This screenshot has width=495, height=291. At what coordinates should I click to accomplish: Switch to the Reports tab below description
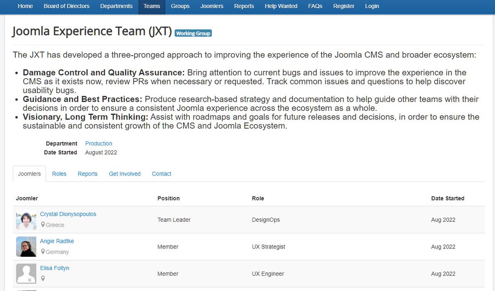point(87,174)
